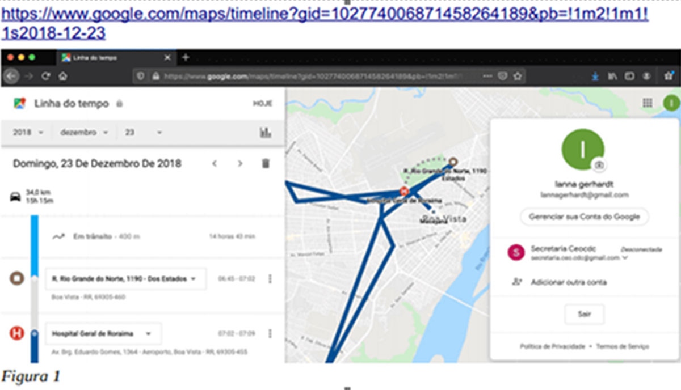Viewport: 681px width, 390px height.
Task: Open the day 23 dropdown
Action: point(144,132)
